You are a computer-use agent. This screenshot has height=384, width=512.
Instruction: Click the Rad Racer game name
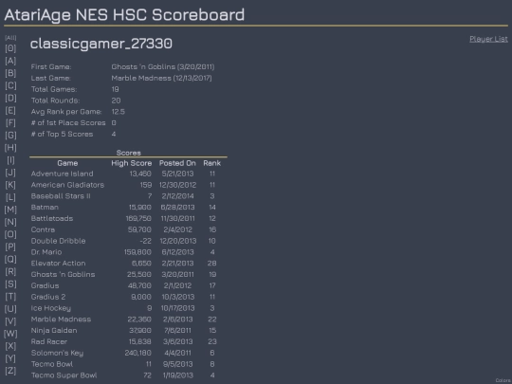point(49,341)
